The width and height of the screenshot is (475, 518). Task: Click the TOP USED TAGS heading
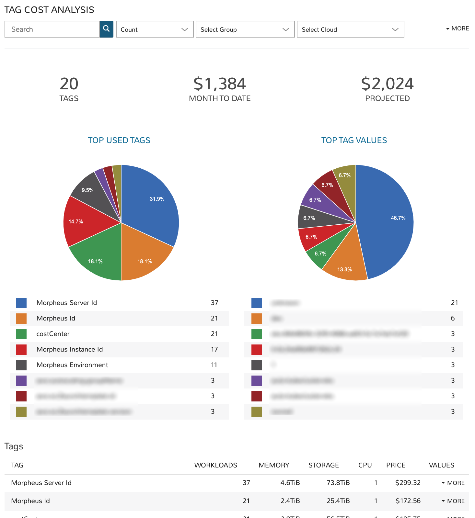click(119, 140)
